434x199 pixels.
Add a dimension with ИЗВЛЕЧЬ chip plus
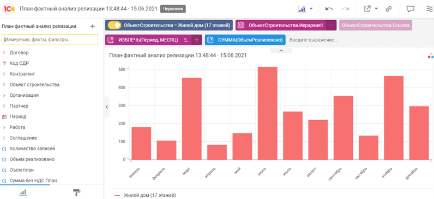coord(197,40)
